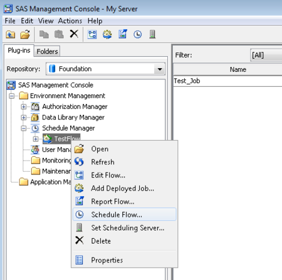Switch to the Folders tab

coord(47,51)
